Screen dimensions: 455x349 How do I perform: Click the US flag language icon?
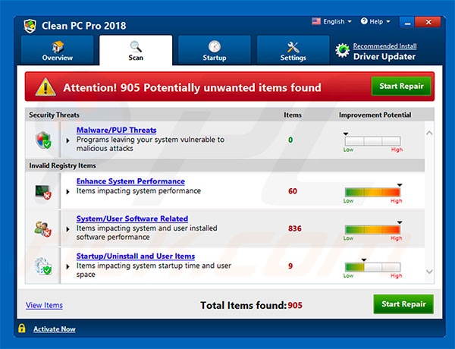click(316, 21)
